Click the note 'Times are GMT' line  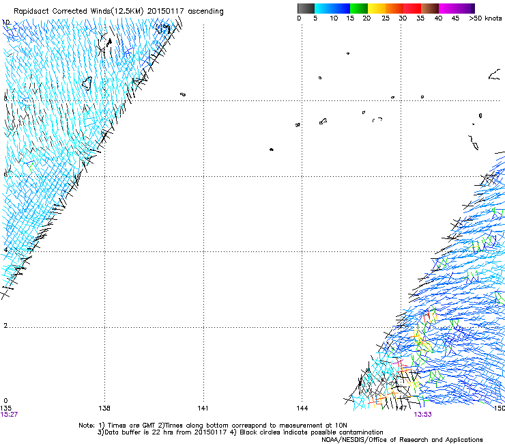click(213, 426)
